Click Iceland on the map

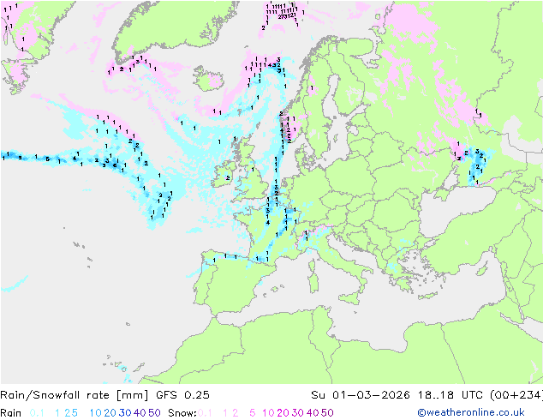coord(208,79)
